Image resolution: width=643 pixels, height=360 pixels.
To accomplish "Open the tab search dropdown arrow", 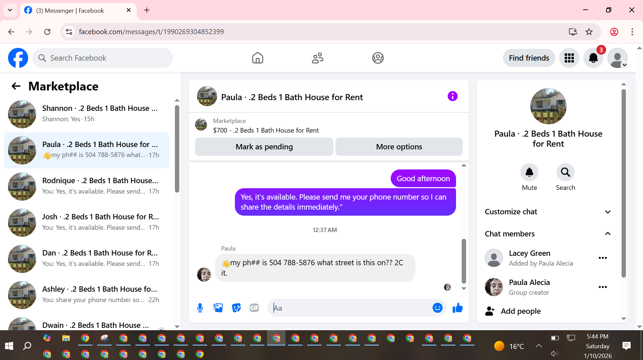I will click(10, 10).
